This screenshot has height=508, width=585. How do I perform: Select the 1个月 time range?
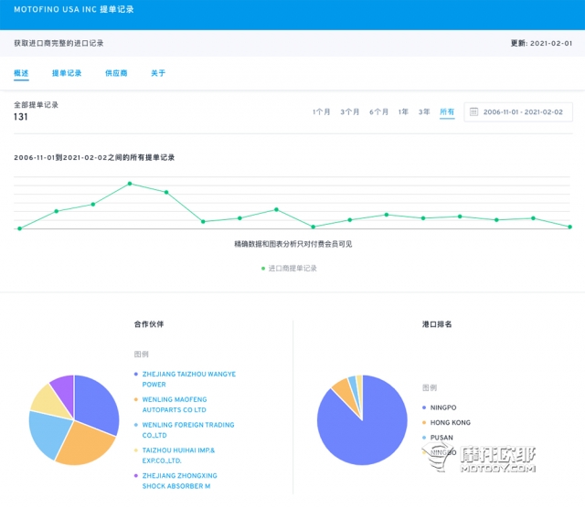tap(321, 111)
